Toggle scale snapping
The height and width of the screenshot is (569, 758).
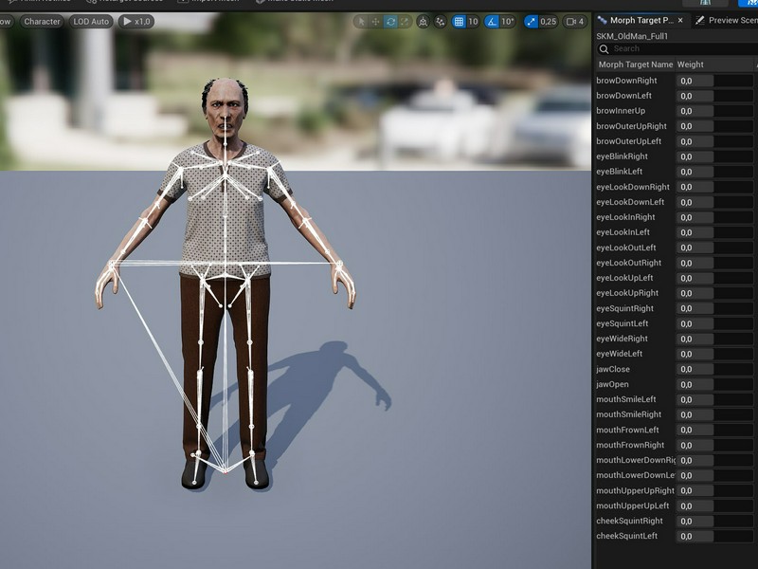pyautogui.click(x=532, y=21)
